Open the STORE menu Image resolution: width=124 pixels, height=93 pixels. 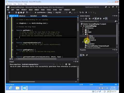click(x=55, y=10)
